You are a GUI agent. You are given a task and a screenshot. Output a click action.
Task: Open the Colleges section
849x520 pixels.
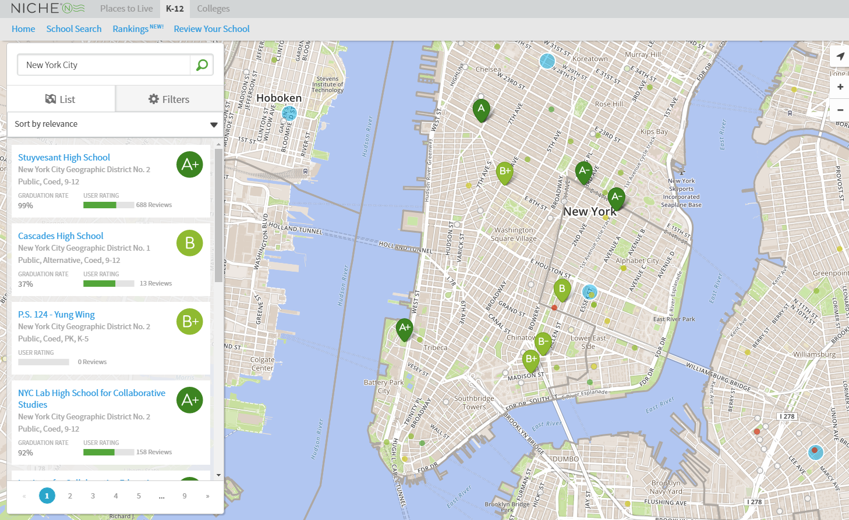pos(213,9)
